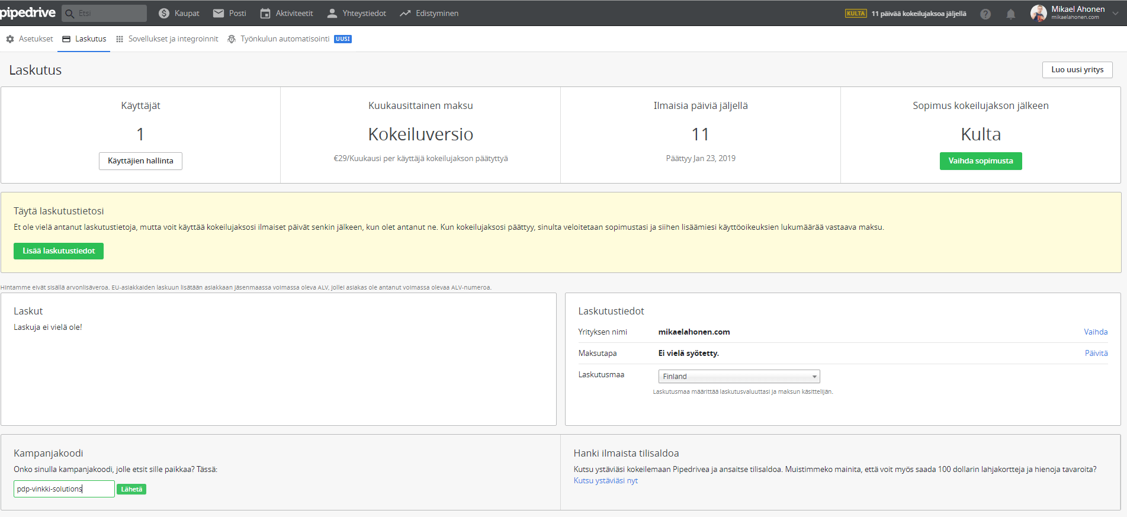Click the KULTA plan badge

coord(856,14)
